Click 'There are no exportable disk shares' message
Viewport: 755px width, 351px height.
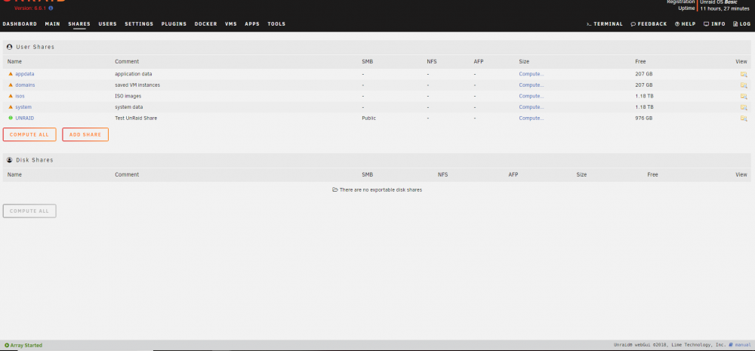coord(377,189)
